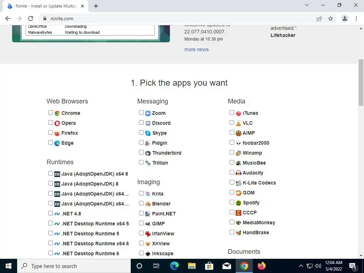Click the iTunes music icon
This screenshot has height=273, width=364.
pos(239,113)
